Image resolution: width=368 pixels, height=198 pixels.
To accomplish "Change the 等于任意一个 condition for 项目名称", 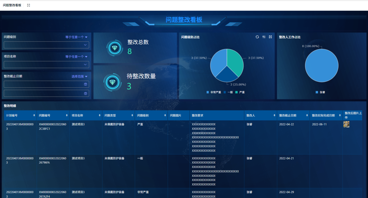I will click(x=76, y=57).
